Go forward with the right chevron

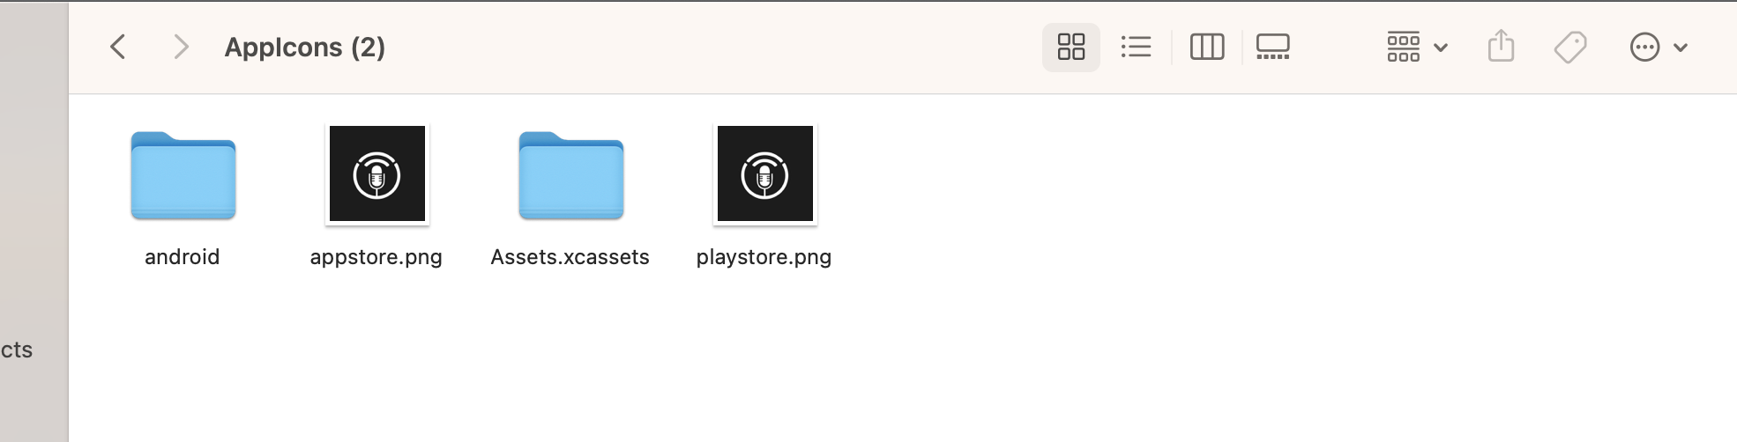coord(181,47)
